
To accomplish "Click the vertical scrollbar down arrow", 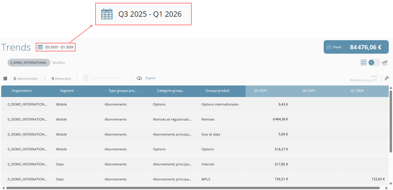I will [391, 184].
